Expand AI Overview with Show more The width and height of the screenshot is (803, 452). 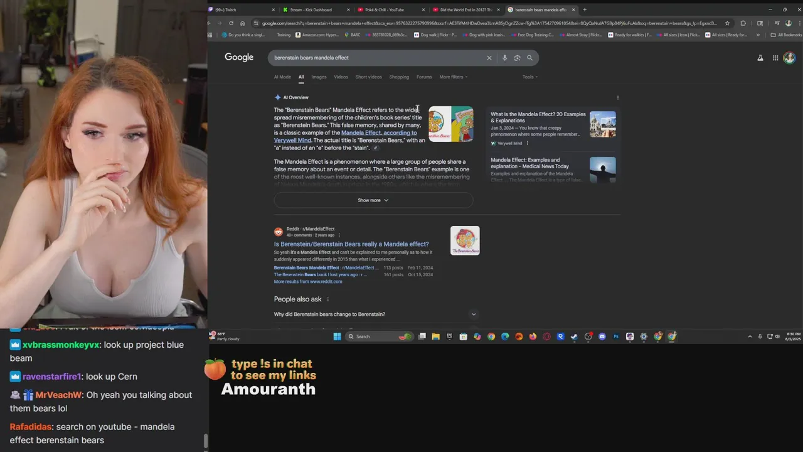point(373,200)
